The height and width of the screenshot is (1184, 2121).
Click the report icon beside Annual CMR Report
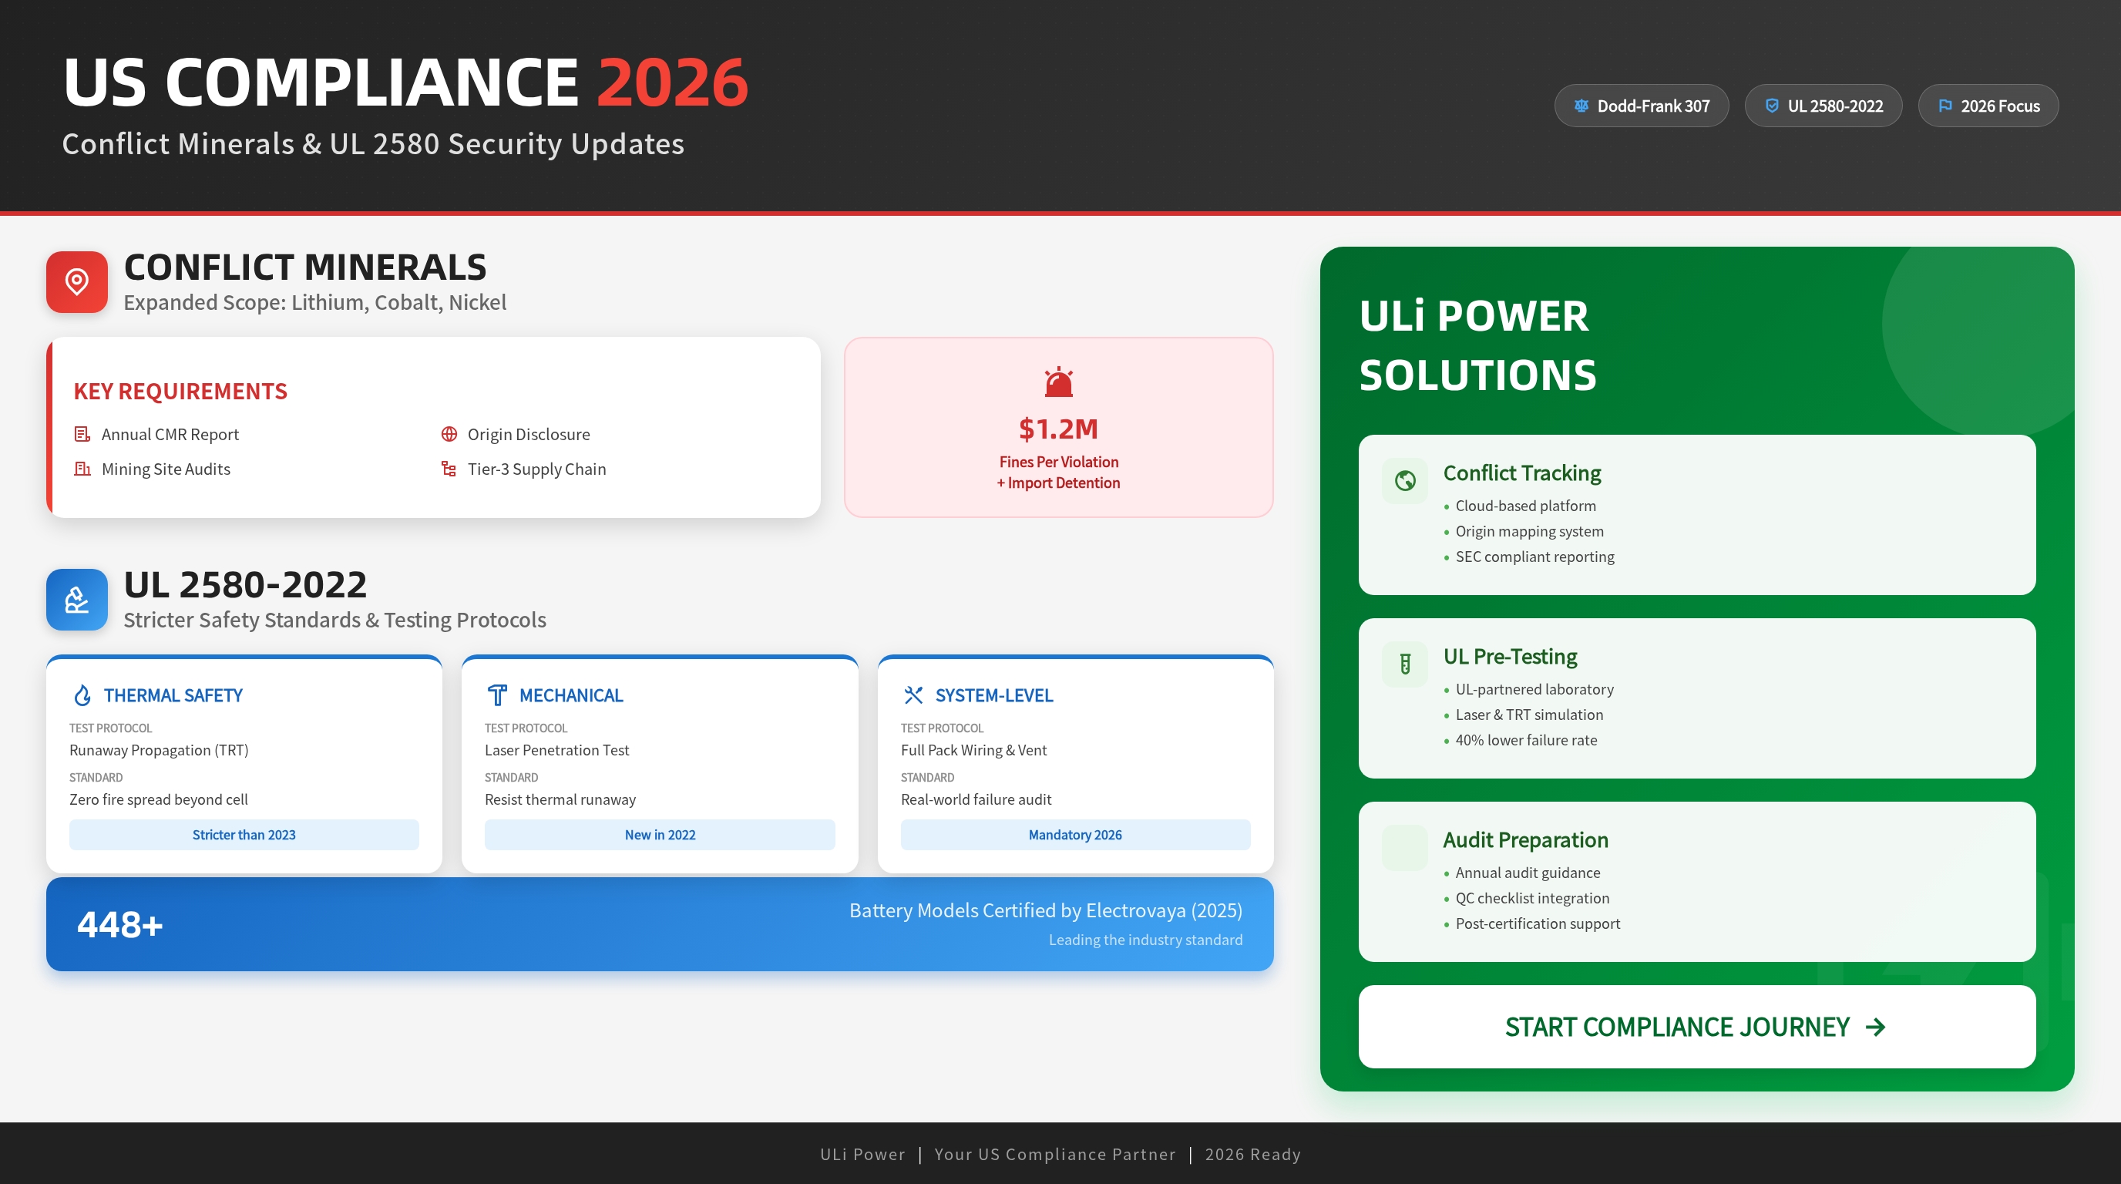tap(82, 434)
